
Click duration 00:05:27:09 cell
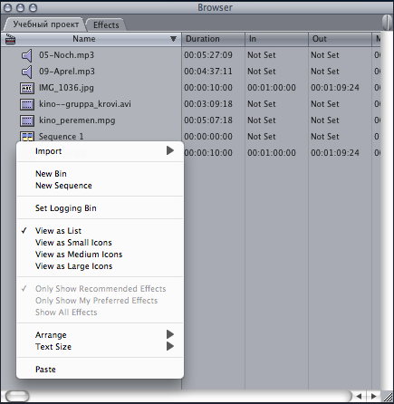point(208,55)
